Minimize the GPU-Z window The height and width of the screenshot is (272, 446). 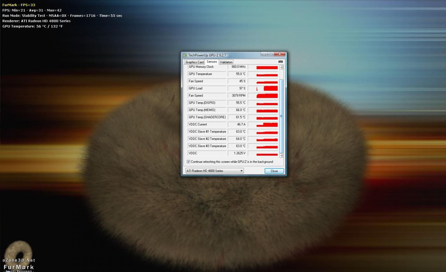(264, 54)
